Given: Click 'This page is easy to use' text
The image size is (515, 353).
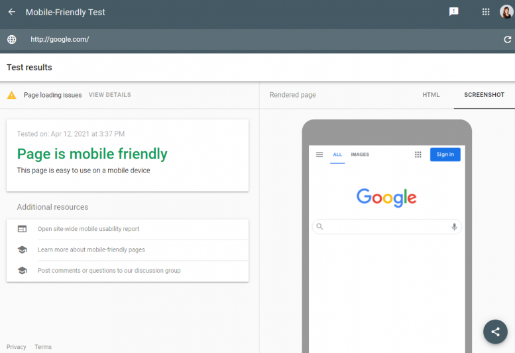Looking at the screenshot, I should [x=84, y=171].
